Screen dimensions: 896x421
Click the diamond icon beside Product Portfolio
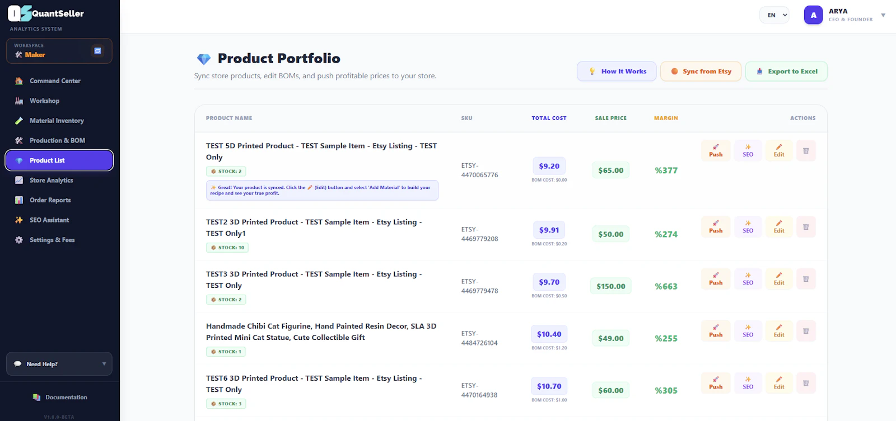click(x=204, y=59)
